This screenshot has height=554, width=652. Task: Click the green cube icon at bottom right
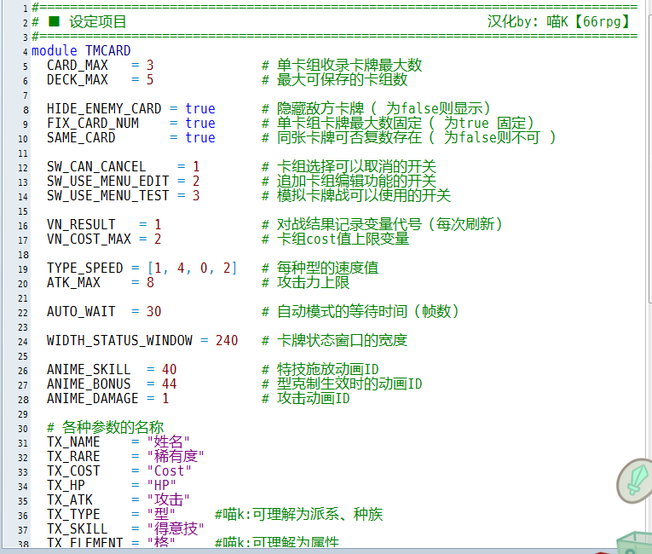(635, 542)
